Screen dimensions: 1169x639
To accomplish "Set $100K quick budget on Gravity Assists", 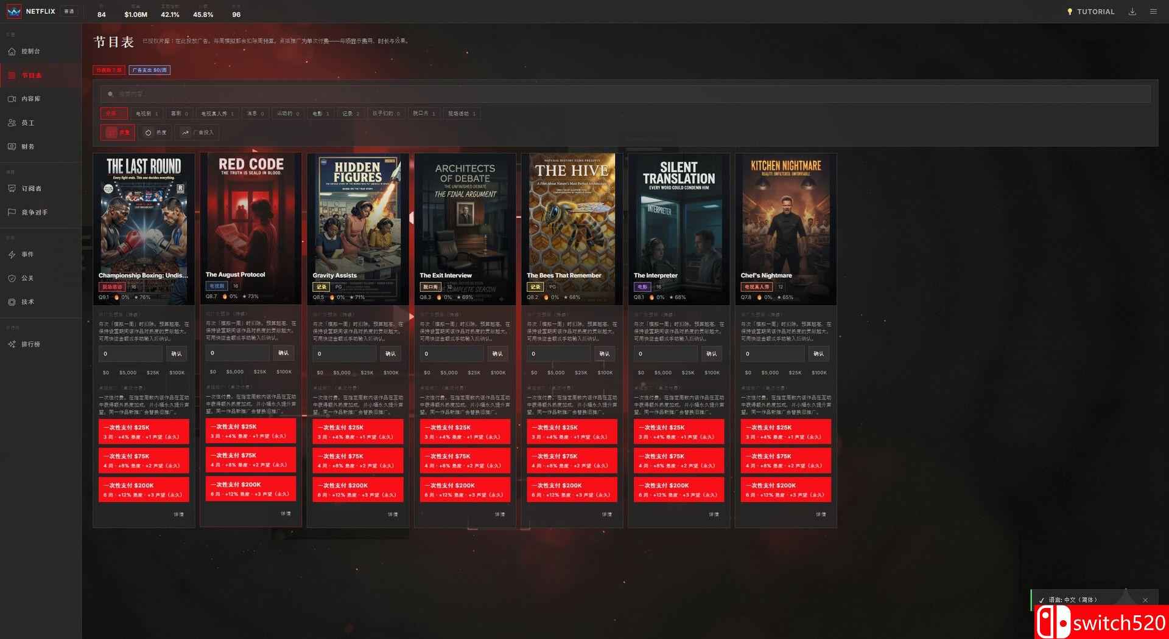I will [391, 373].
